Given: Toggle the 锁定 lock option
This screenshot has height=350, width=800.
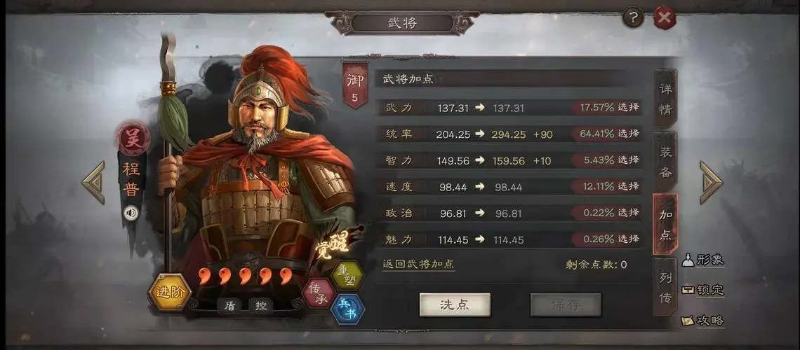Looking at the screenshot, I should [703, 290].
